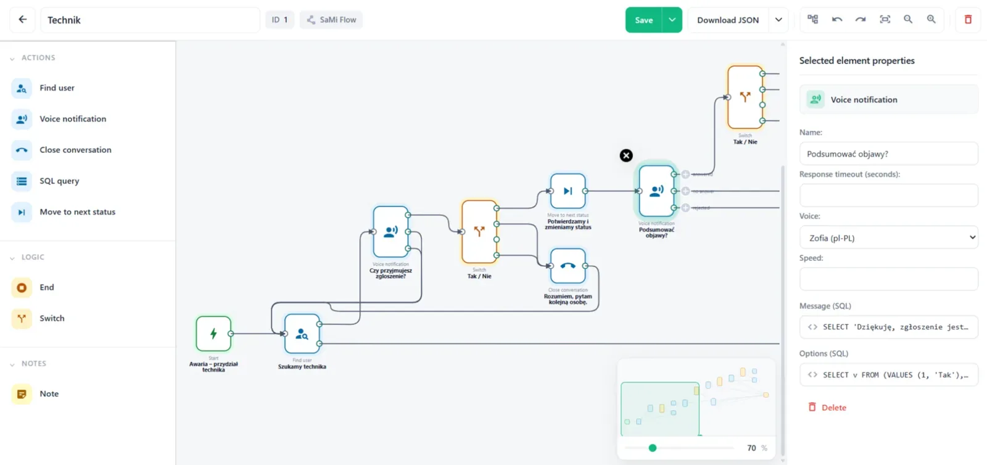Screen dimensions: 987x465
Task: Click the Speed input field
Action: 889,279
